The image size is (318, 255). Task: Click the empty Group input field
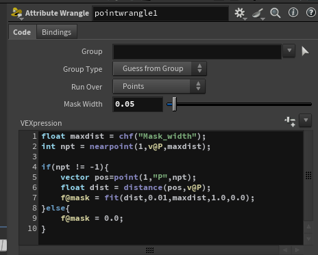coord(197,51)
